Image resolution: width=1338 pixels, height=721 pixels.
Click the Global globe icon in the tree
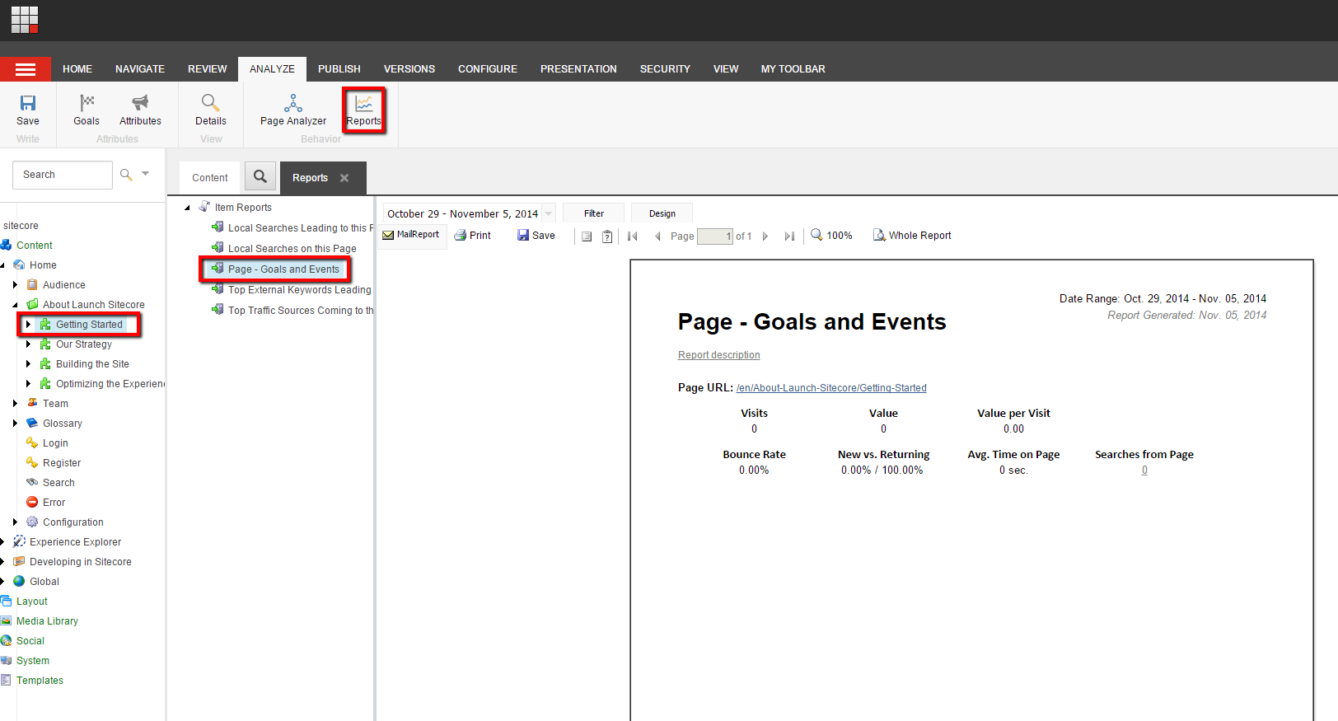tap(19, 581)
